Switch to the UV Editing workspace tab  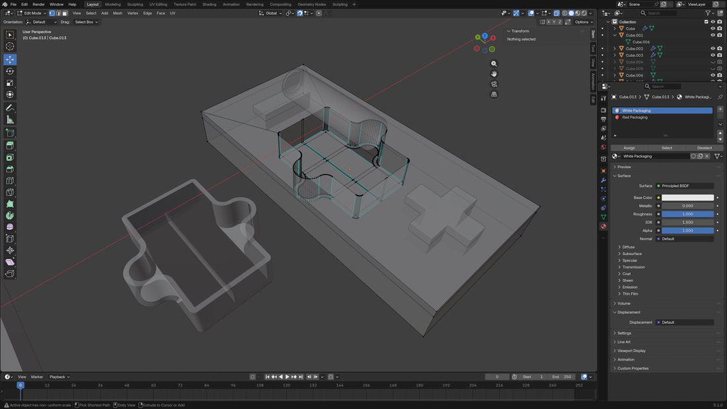click(157, 4)
